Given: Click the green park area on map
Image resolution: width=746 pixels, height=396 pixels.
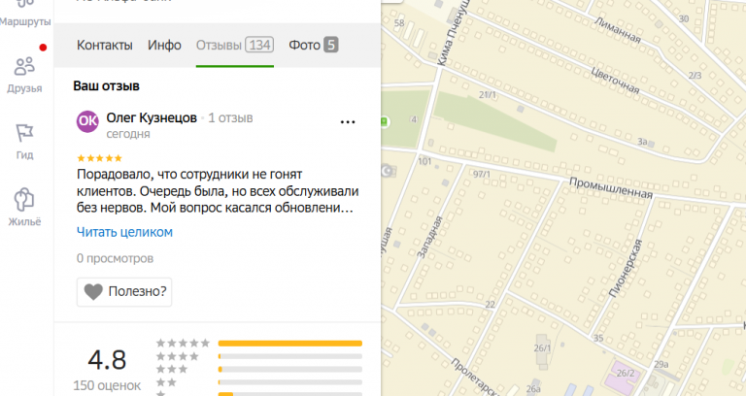Looking at the screenshot, I should click(494, 121).
